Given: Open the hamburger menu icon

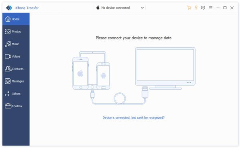Looking at the screenshot, I should 211,8.
